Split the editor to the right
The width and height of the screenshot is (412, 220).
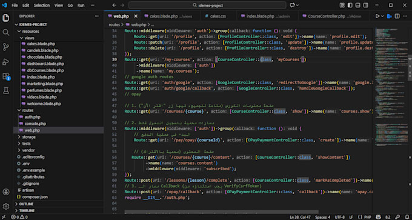tap(397, 16)
